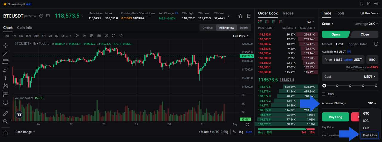This screenshot has width=382, height=142.
Task: Reset the chart with refresh icon
Action: 121,36
